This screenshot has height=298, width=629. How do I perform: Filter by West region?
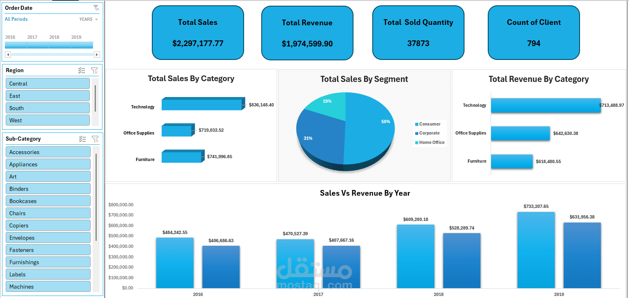pyautogui.click(x=48, y=120)
